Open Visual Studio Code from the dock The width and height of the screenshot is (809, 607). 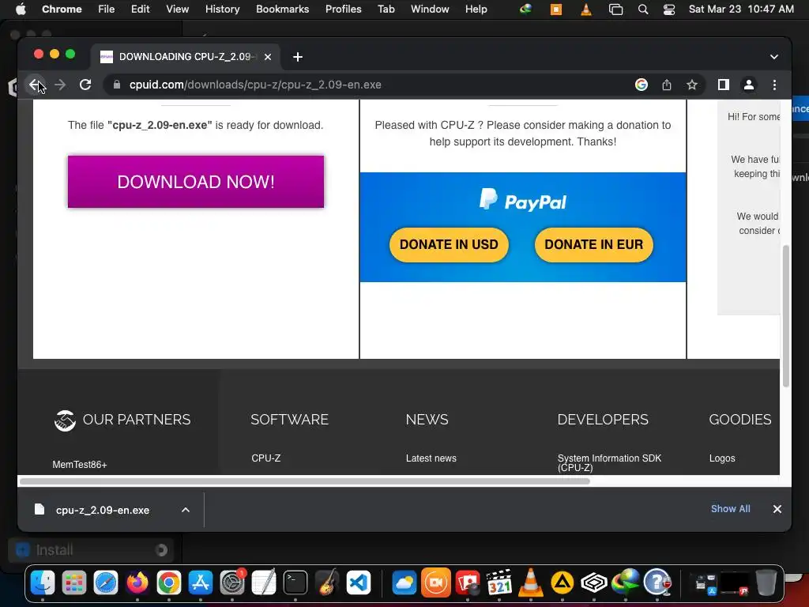[x=359, y=583]
